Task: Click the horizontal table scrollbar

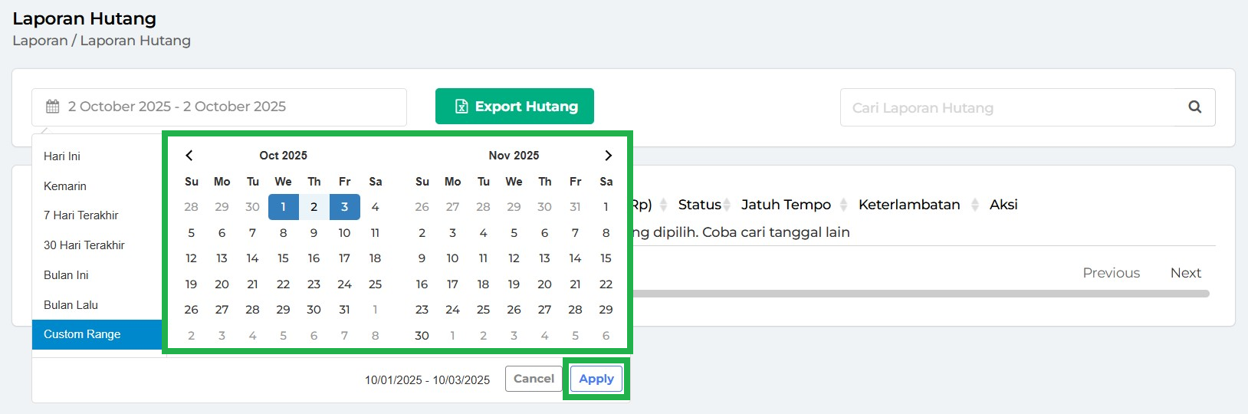Action: pos(920,294)
